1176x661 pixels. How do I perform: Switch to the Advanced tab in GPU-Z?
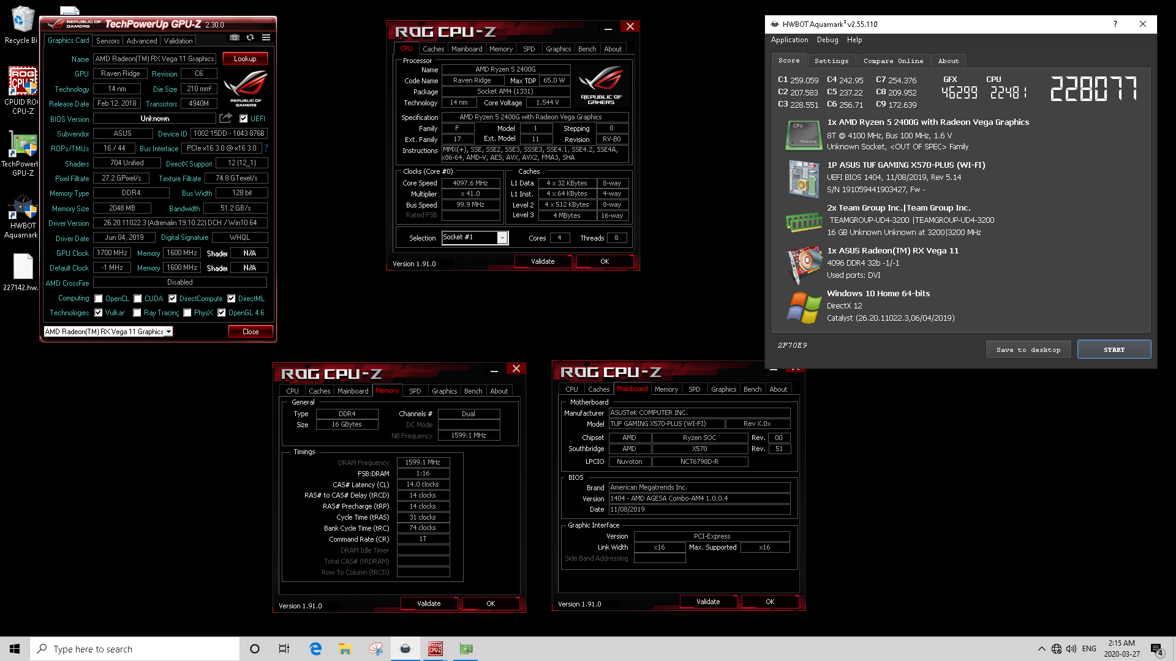pos(141,41)
